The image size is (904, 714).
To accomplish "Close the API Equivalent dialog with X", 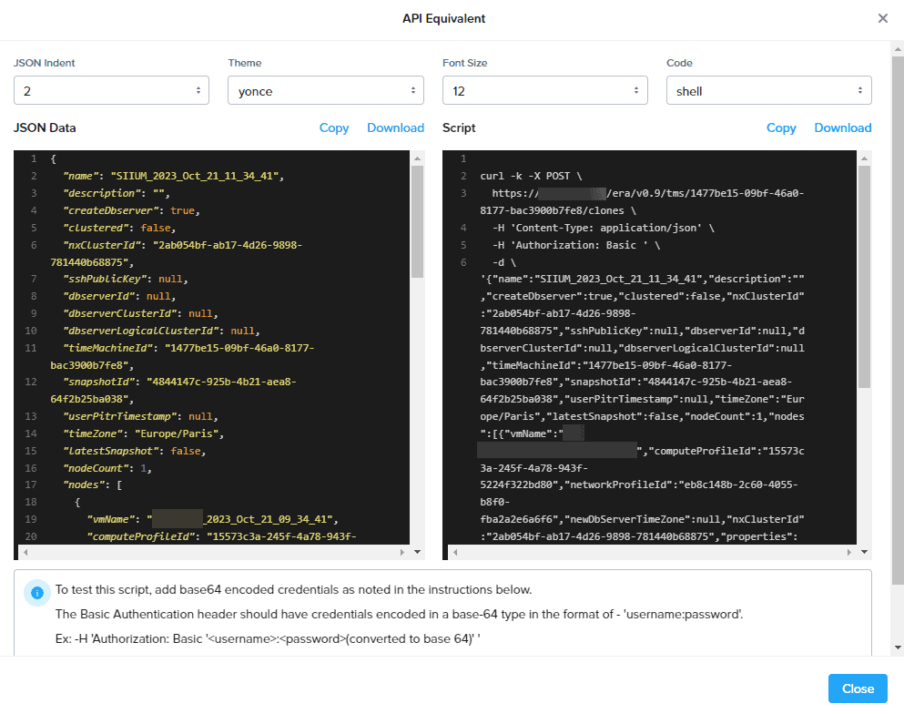I will click(x=882, y=18).
